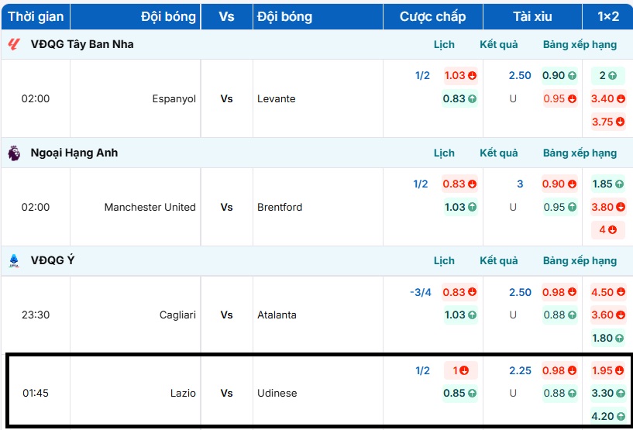Open Lịch for VĐQG Tây Ban Nha
Image resolution: width=633 pixels, height=430 pixels.
(444, 45)
